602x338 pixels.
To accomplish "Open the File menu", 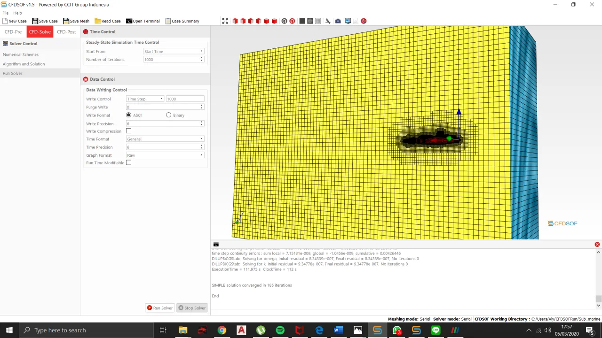I will coord(5,13).
